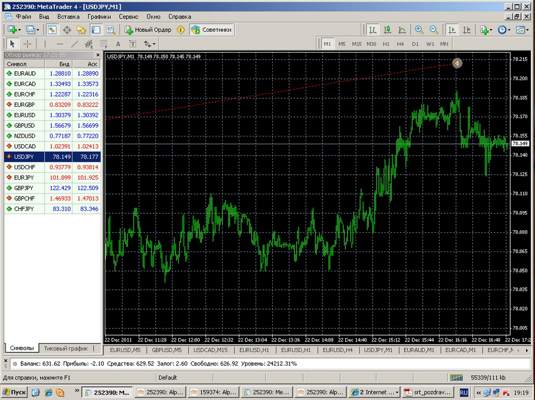Toggle the Market Watch panel button
Image resolution: width=535 pixels, height=400 pixels.
click(x=52, y=30)
